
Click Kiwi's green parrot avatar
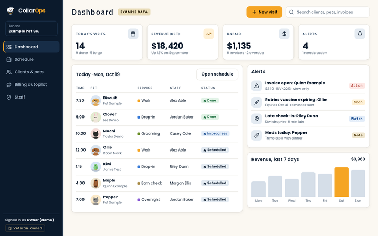coord(96,167)
